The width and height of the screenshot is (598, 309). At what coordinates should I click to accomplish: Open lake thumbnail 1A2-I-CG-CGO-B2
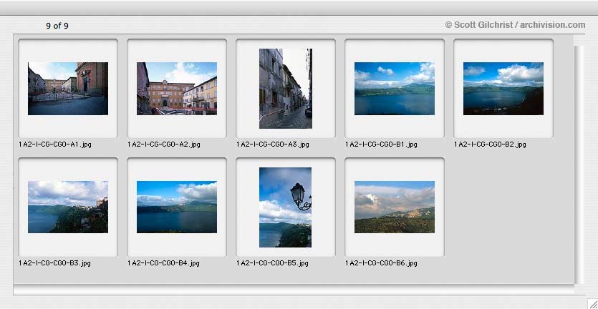[x=503, y=89]
